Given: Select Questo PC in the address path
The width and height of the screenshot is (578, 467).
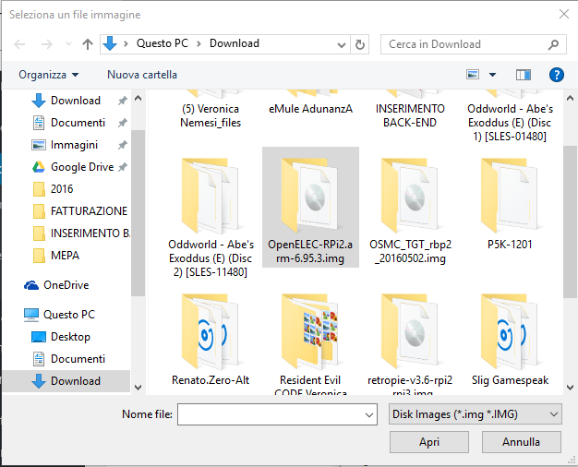Looking at the screenshot, I should [x=163, y=43].
